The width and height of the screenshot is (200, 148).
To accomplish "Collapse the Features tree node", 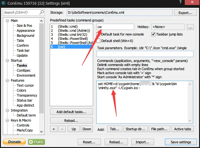I will (x=7, y=80).
